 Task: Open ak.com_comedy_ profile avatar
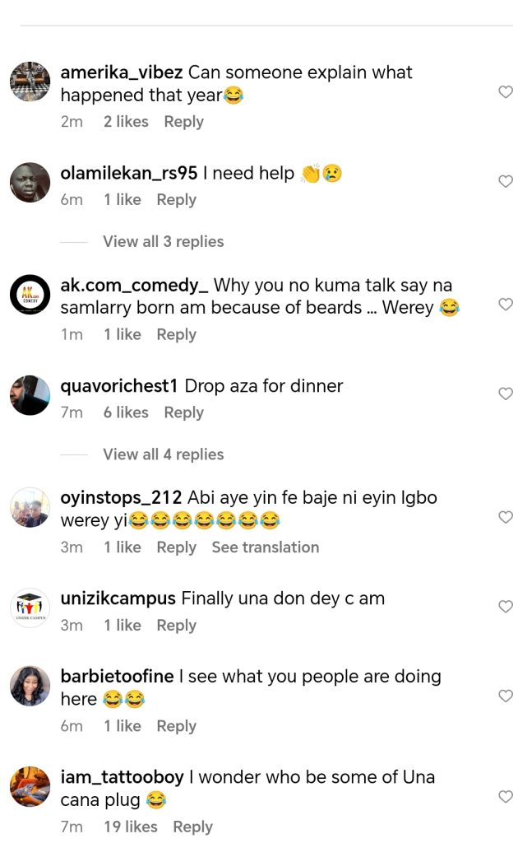(x=30, y=295)
